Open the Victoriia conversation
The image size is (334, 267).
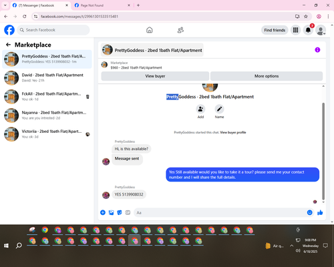[x=47, y=134]
